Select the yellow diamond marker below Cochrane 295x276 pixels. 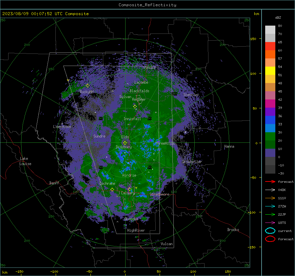(112, 190)
